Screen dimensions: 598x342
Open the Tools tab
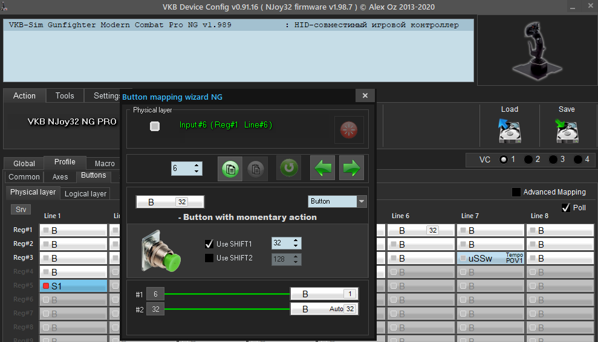pyautogui.click(x=65, y=95)
